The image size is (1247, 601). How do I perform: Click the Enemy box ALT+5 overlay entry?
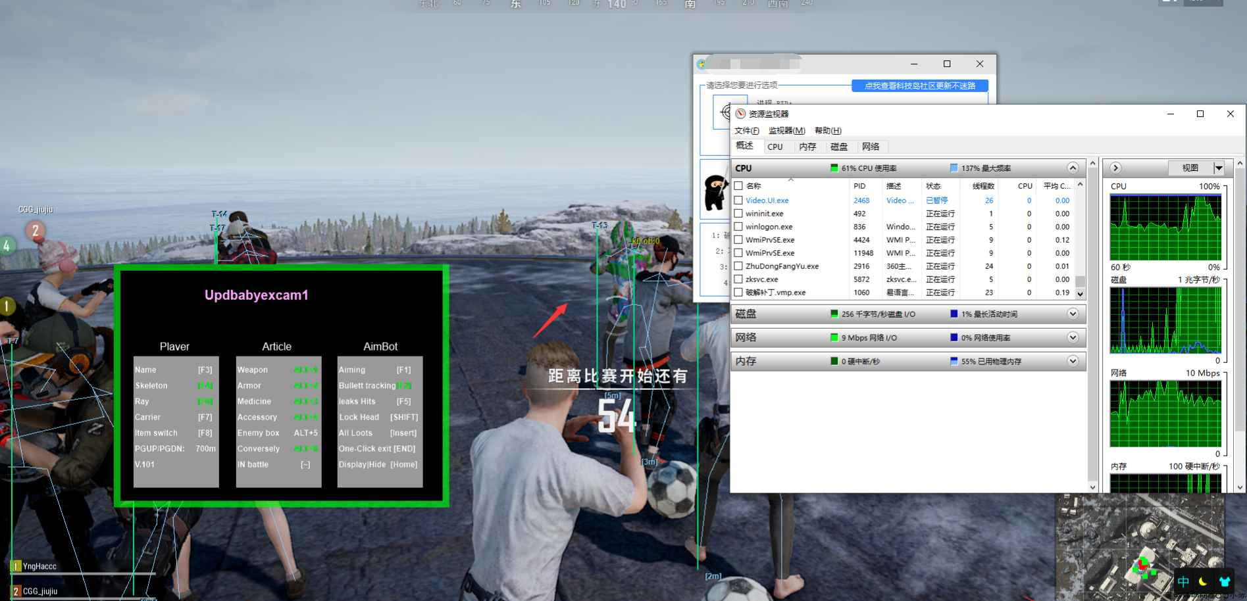coord(278,433)
